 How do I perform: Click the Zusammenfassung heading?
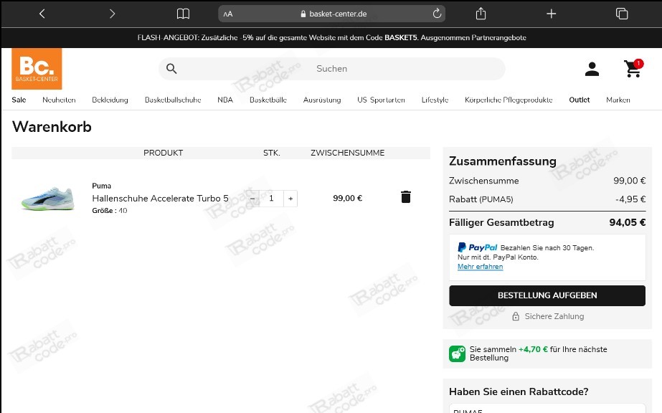point(502,161)
